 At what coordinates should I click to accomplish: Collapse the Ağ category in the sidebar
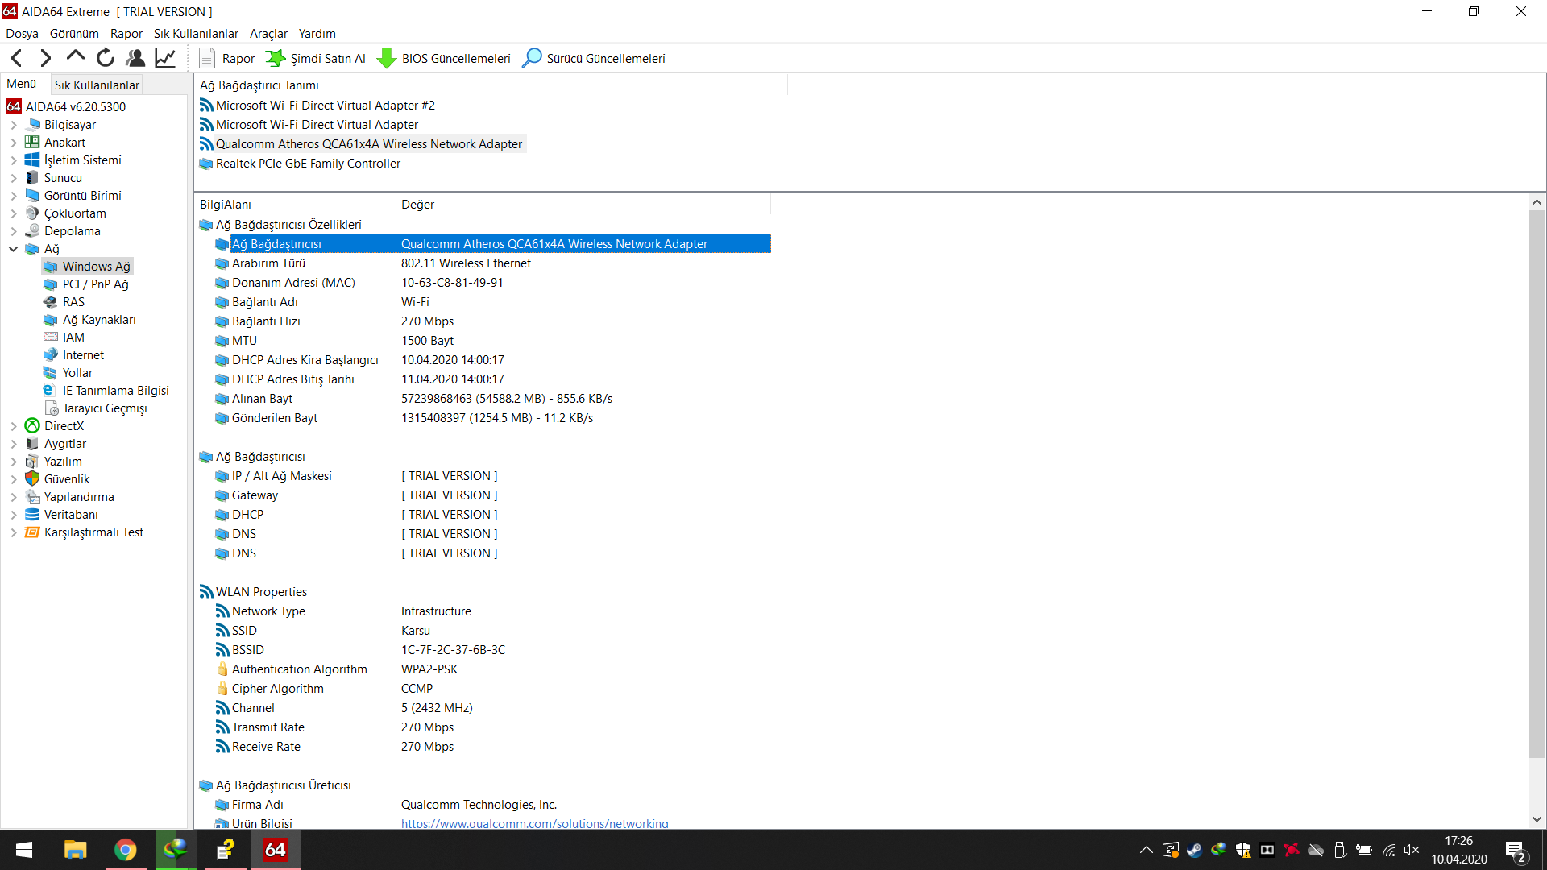click(13, 248)
